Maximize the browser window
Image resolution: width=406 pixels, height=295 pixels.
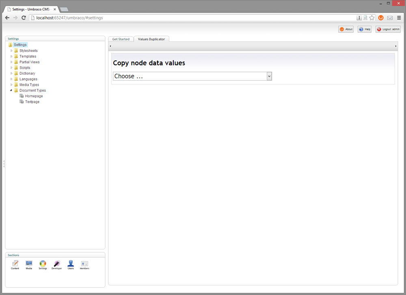click(389, 3)
